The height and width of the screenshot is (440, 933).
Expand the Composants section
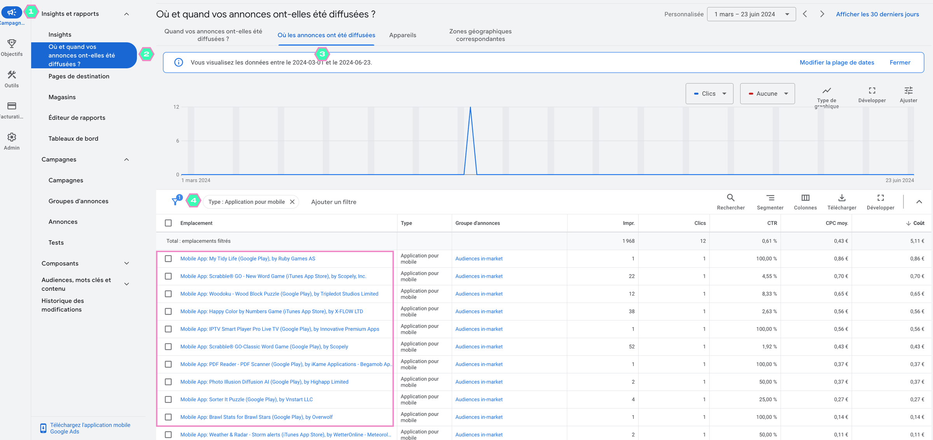[x=126, y=263]
